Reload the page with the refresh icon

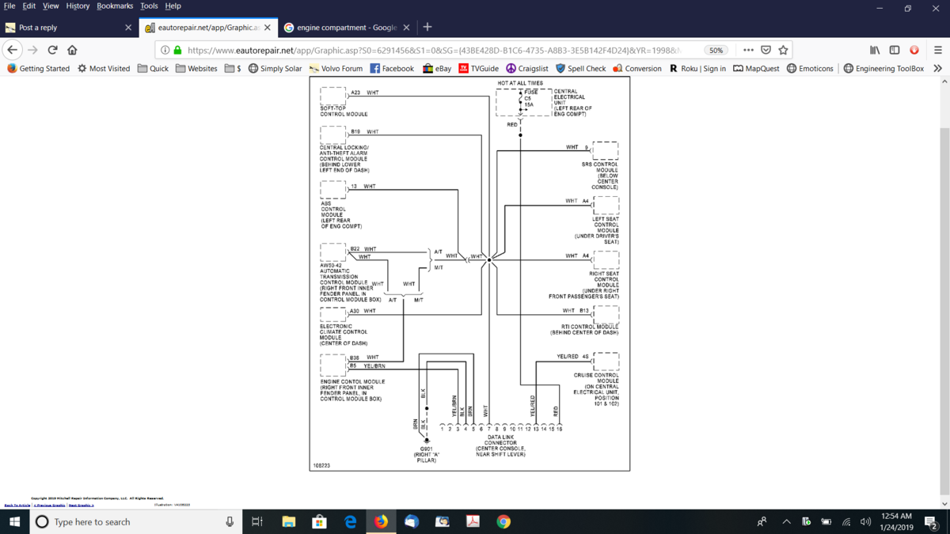(x=52, y=50)
